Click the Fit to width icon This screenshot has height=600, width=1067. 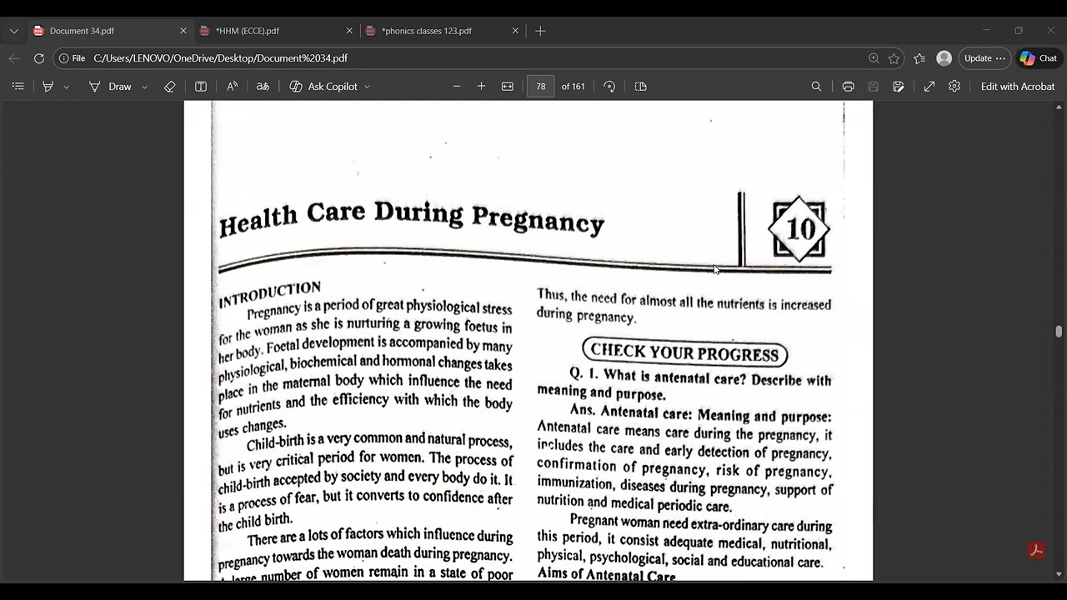point(508,87)
